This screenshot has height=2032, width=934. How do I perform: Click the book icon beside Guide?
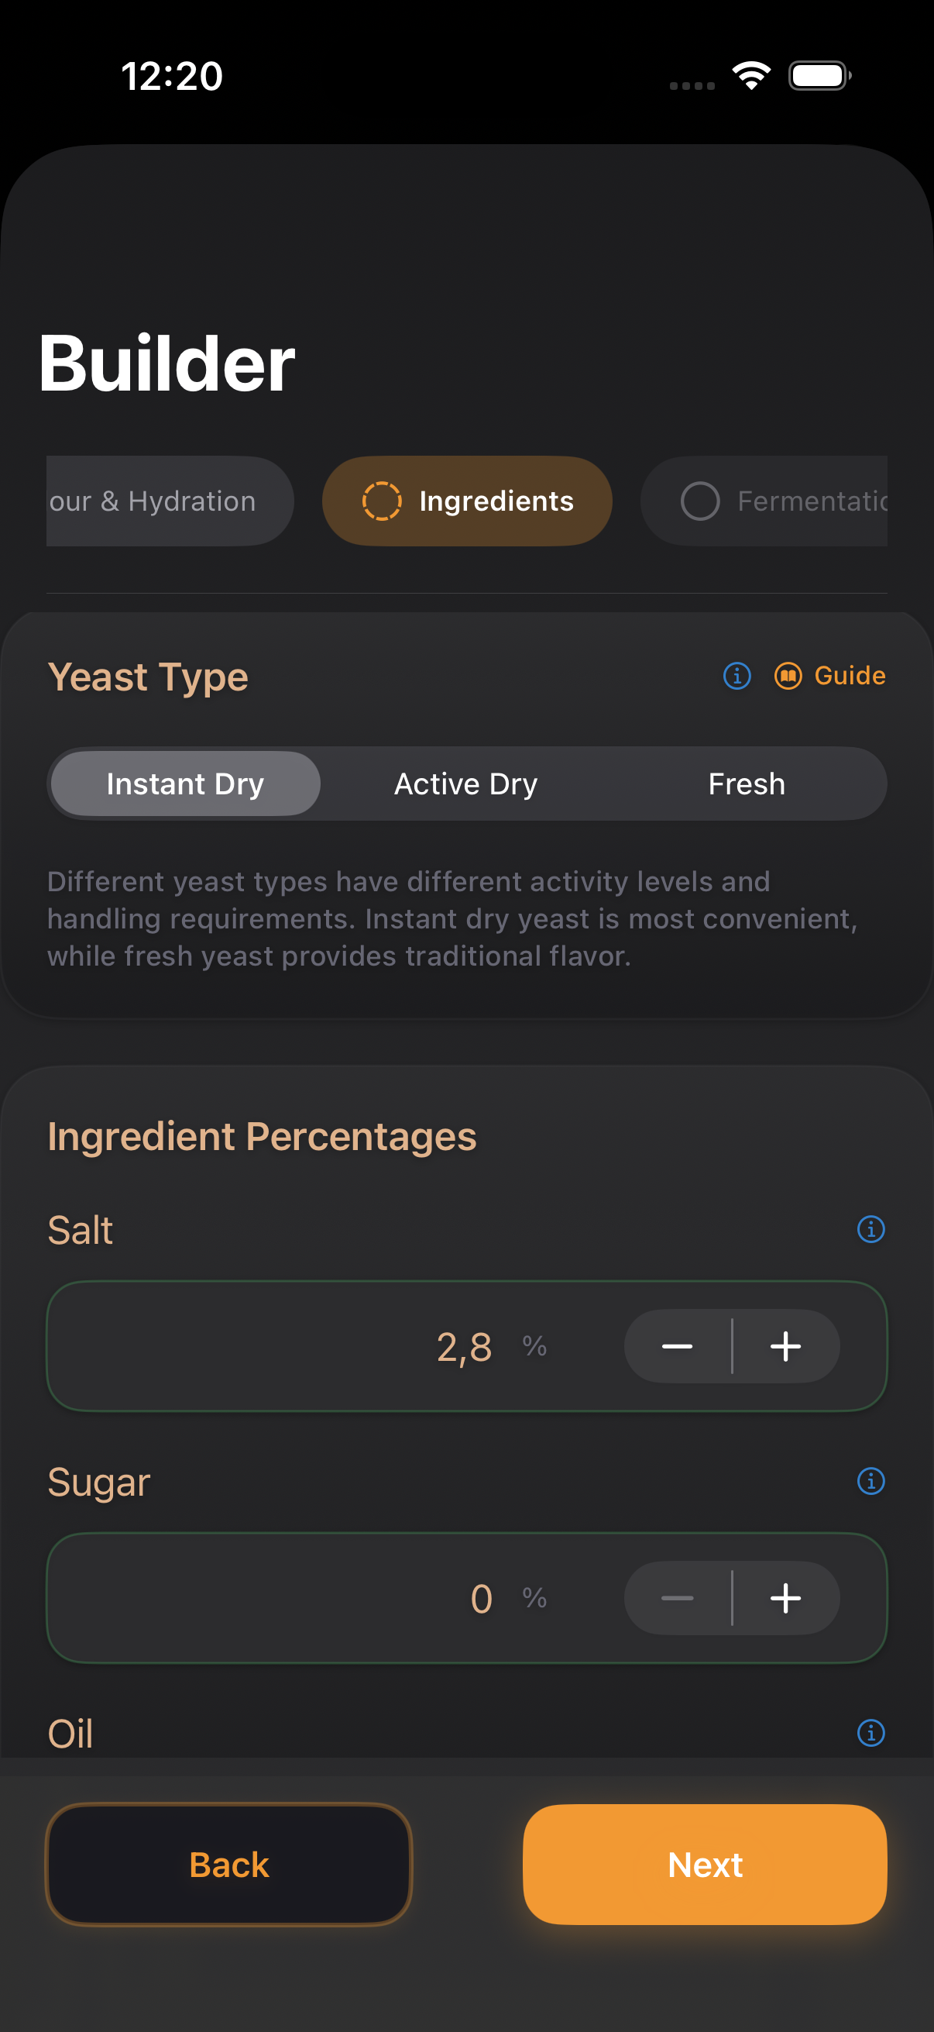pyautogui.click(x=788, y=675)
